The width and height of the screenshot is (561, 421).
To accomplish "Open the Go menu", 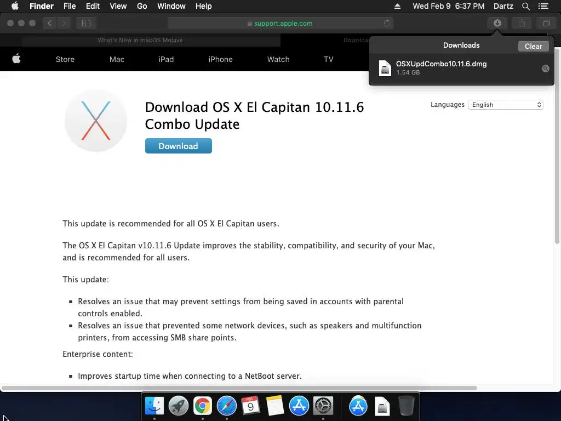I will pos(142,6).
